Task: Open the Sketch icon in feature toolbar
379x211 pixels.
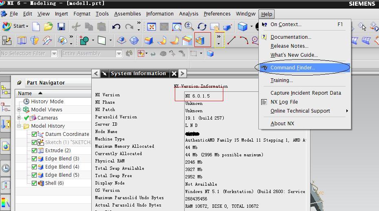Action: pyautogui.click(x=7, y=40)
